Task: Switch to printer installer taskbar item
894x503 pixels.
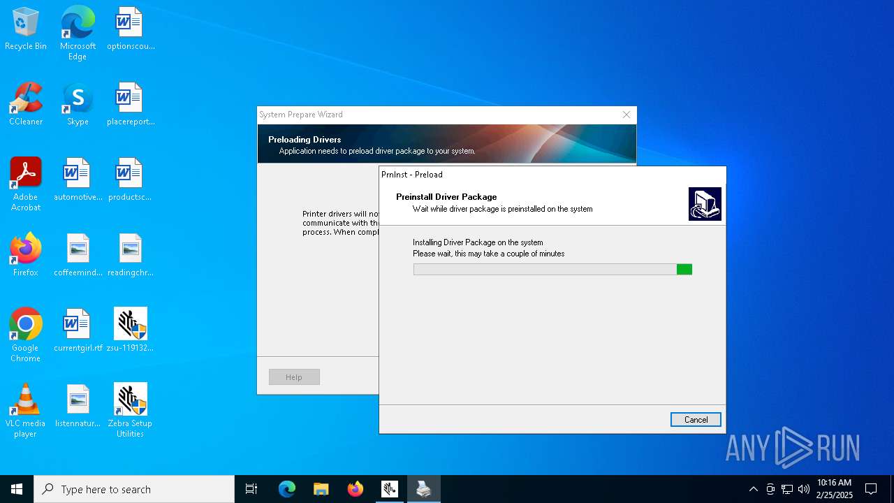Action: point(424,489)
